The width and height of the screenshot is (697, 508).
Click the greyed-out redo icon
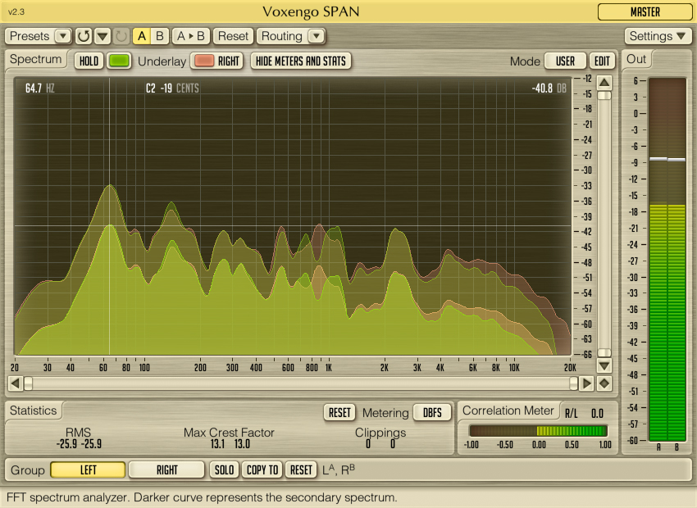(121, 36)
